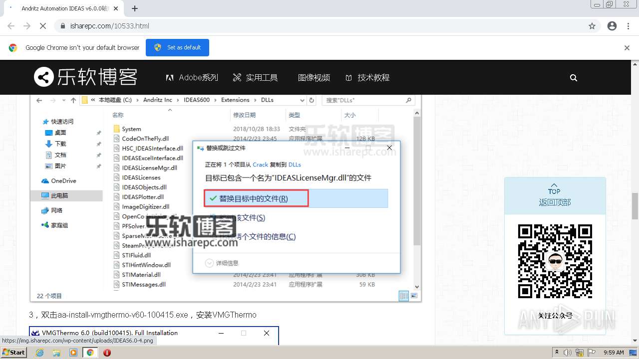The width and height of the screenshot is (639, 359).
Task: Open the Adobe系列 menu
Action: pos(192,77)
